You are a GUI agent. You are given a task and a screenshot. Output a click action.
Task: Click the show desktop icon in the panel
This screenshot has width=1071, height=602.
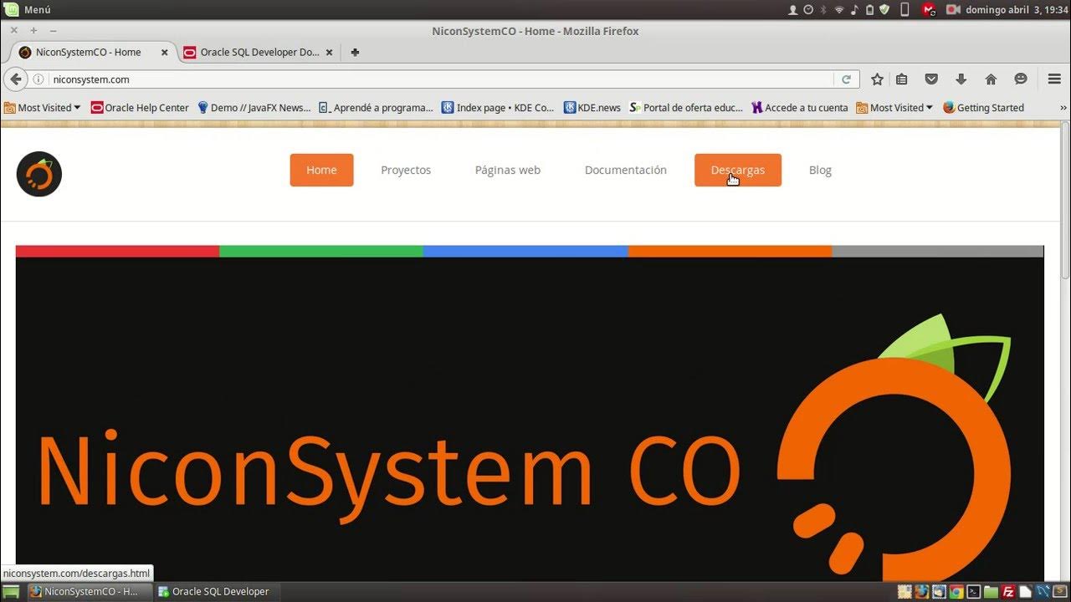(x=11, y=591)
